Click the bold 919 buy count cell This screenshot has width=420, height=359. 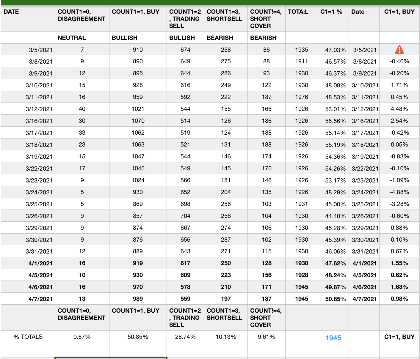pos(138,263)
